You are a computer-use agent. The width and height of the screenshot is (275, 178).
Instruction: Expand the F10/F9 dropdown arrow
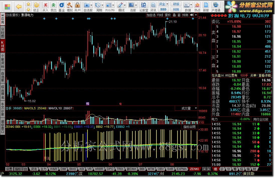(113, 5)
